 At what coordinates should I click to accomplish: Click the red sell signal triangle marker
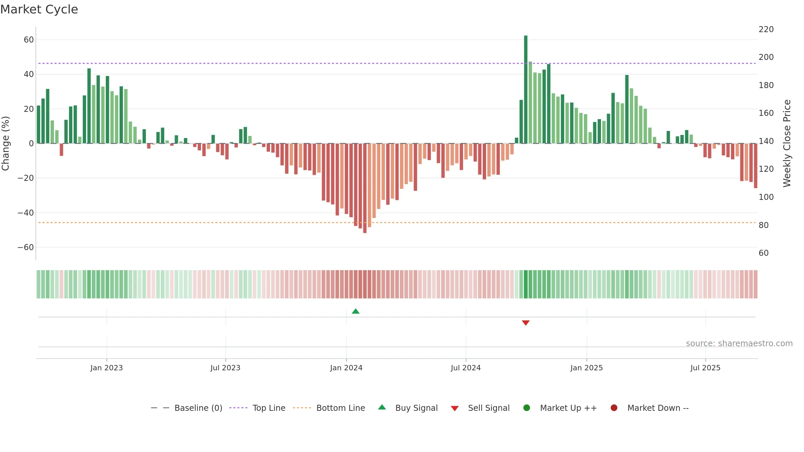[x=526, y=323]
